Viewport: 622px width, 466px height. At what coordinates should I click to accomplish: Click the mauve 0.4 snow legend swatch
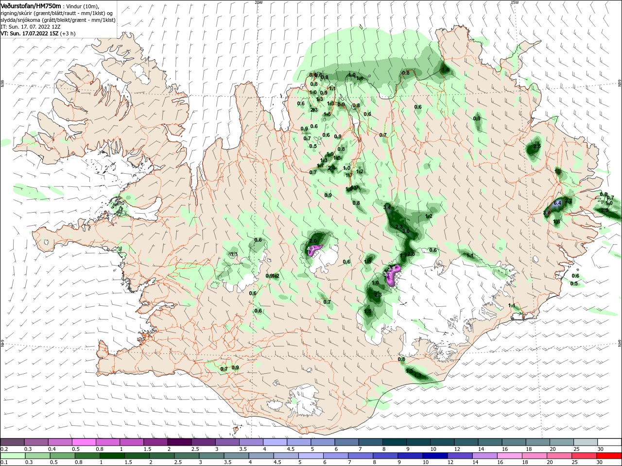coord(61,442)
